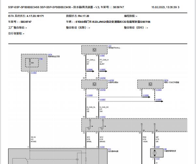Viewport: 196px width, 164px height.
Task: Open connector link X1242
Action: pyautogui.click(x=102, y=147)
